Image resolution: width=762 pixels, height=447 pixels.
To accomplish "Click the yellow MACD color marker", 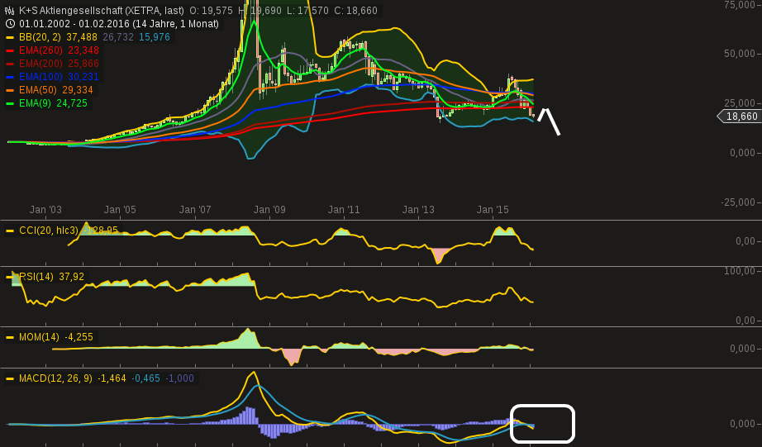I will click(10, 378).
